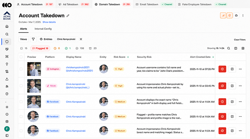Check the Chris.kempczinski Tiktok row

coord(21,86)
